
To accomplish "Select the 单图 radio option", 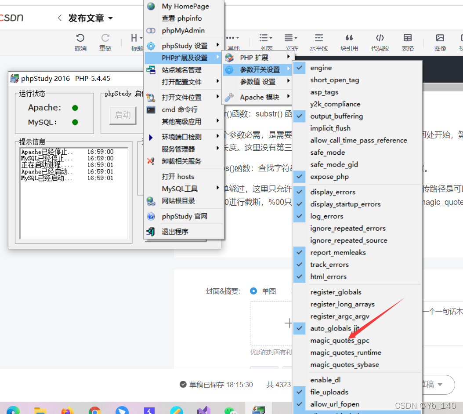I will click(253, 291).
